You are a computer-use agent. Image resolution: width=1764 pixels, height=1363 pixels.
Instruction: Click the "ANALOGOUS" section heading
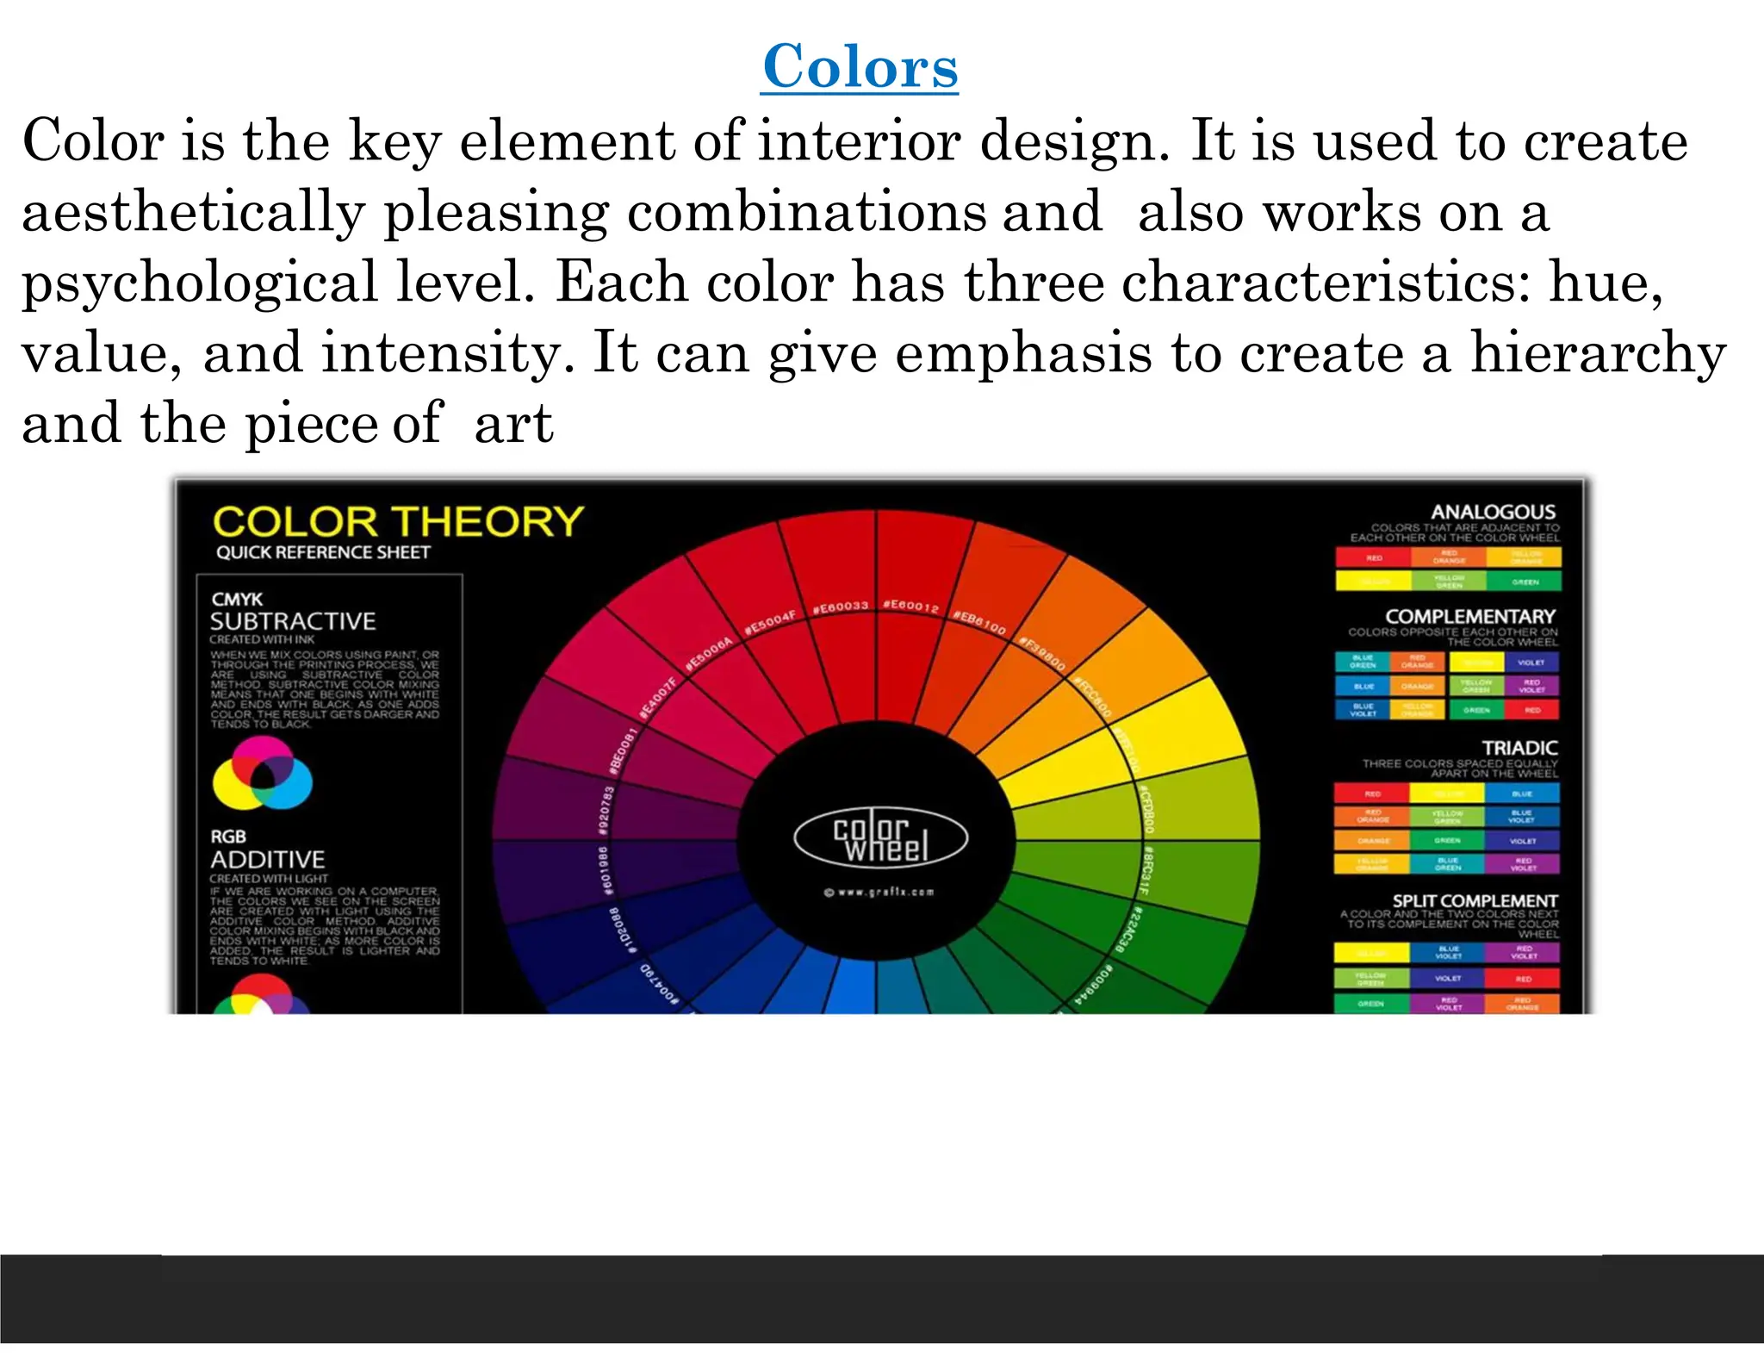[1493, 512]
